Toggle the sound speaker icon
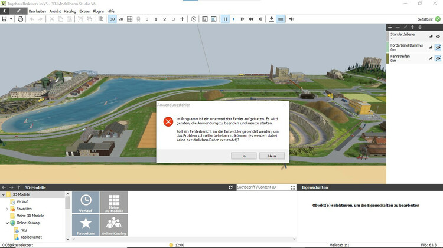Image resolution: width=443 pixels, height=248 pixels. click(292, 19)
